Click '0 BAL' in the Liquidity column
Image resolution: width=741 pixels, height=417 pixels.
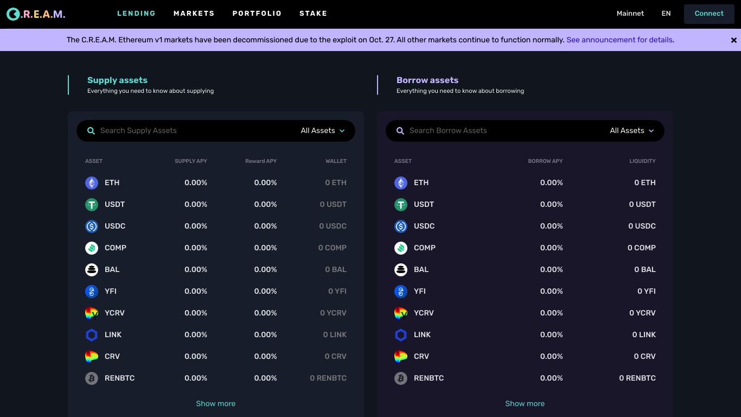[645, 270]
